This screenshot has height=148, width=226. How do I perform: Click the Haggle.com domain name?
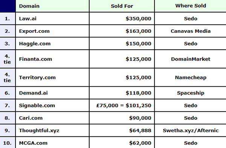coord(35,44)
